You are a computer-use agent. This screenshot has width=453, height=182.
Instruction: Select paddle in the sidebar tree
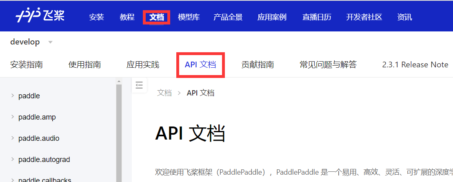tap(29, 96)
